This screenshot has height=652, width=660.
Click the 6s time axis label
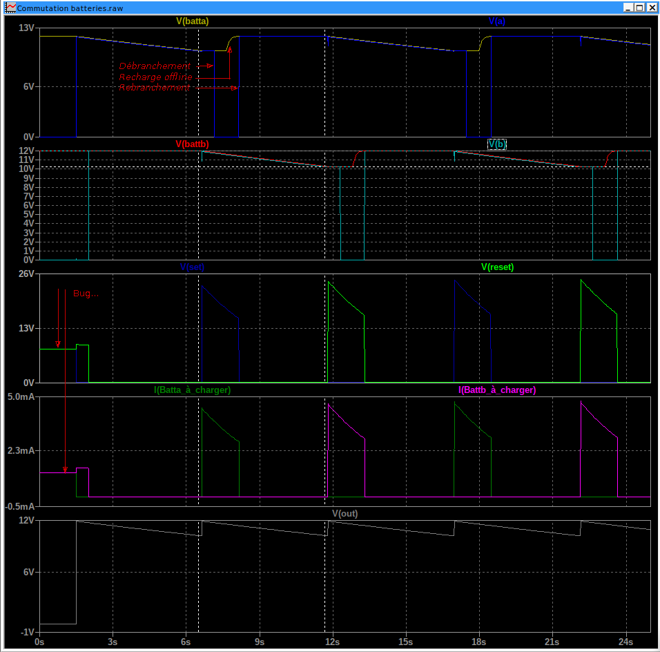(x=186, y=642)
